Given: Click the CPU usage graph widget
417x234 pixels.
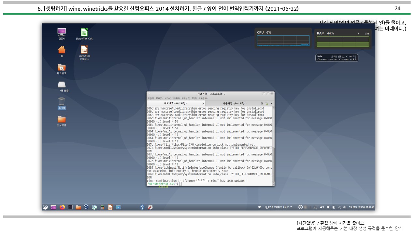Looking at the screenshot, I should (x=283, y=38).
